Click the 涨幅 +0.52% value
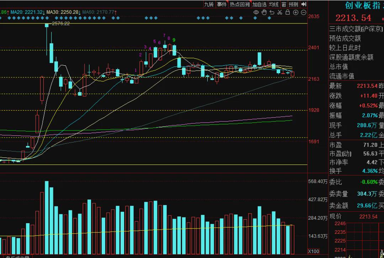Screen dimensions: 384x258 pyautogui.click(x=368, y=106)
